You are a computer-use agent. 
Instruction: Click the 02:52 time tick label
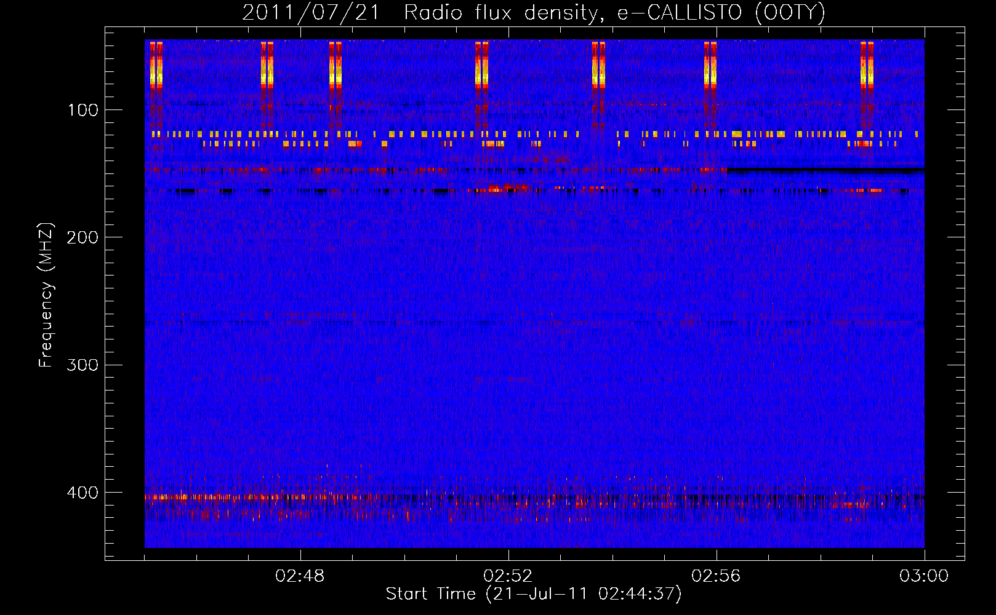pyautogui.click(x=508, y=576)
